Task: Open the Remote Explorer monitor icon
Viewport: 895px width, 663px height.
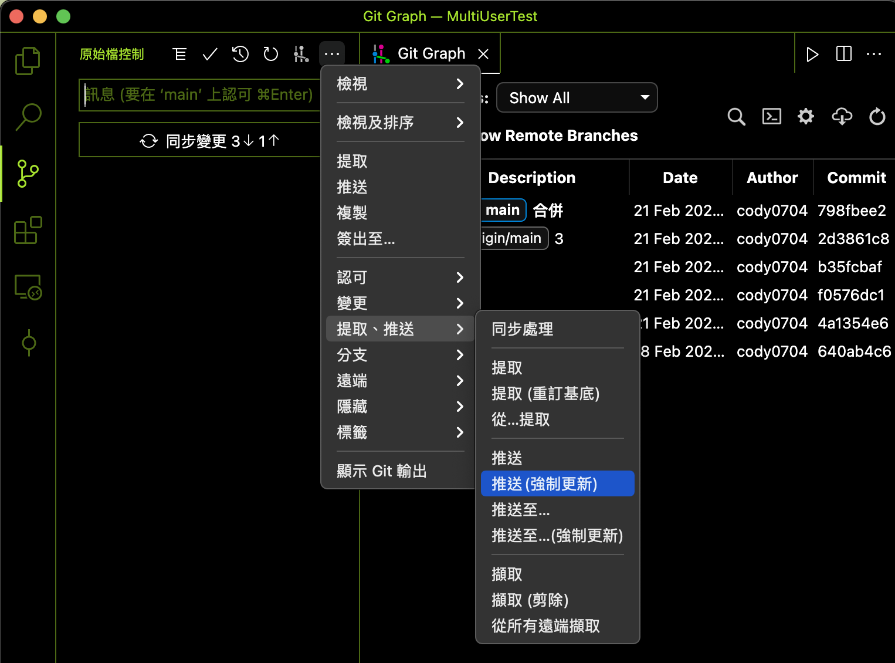Action: pos(28,287)
